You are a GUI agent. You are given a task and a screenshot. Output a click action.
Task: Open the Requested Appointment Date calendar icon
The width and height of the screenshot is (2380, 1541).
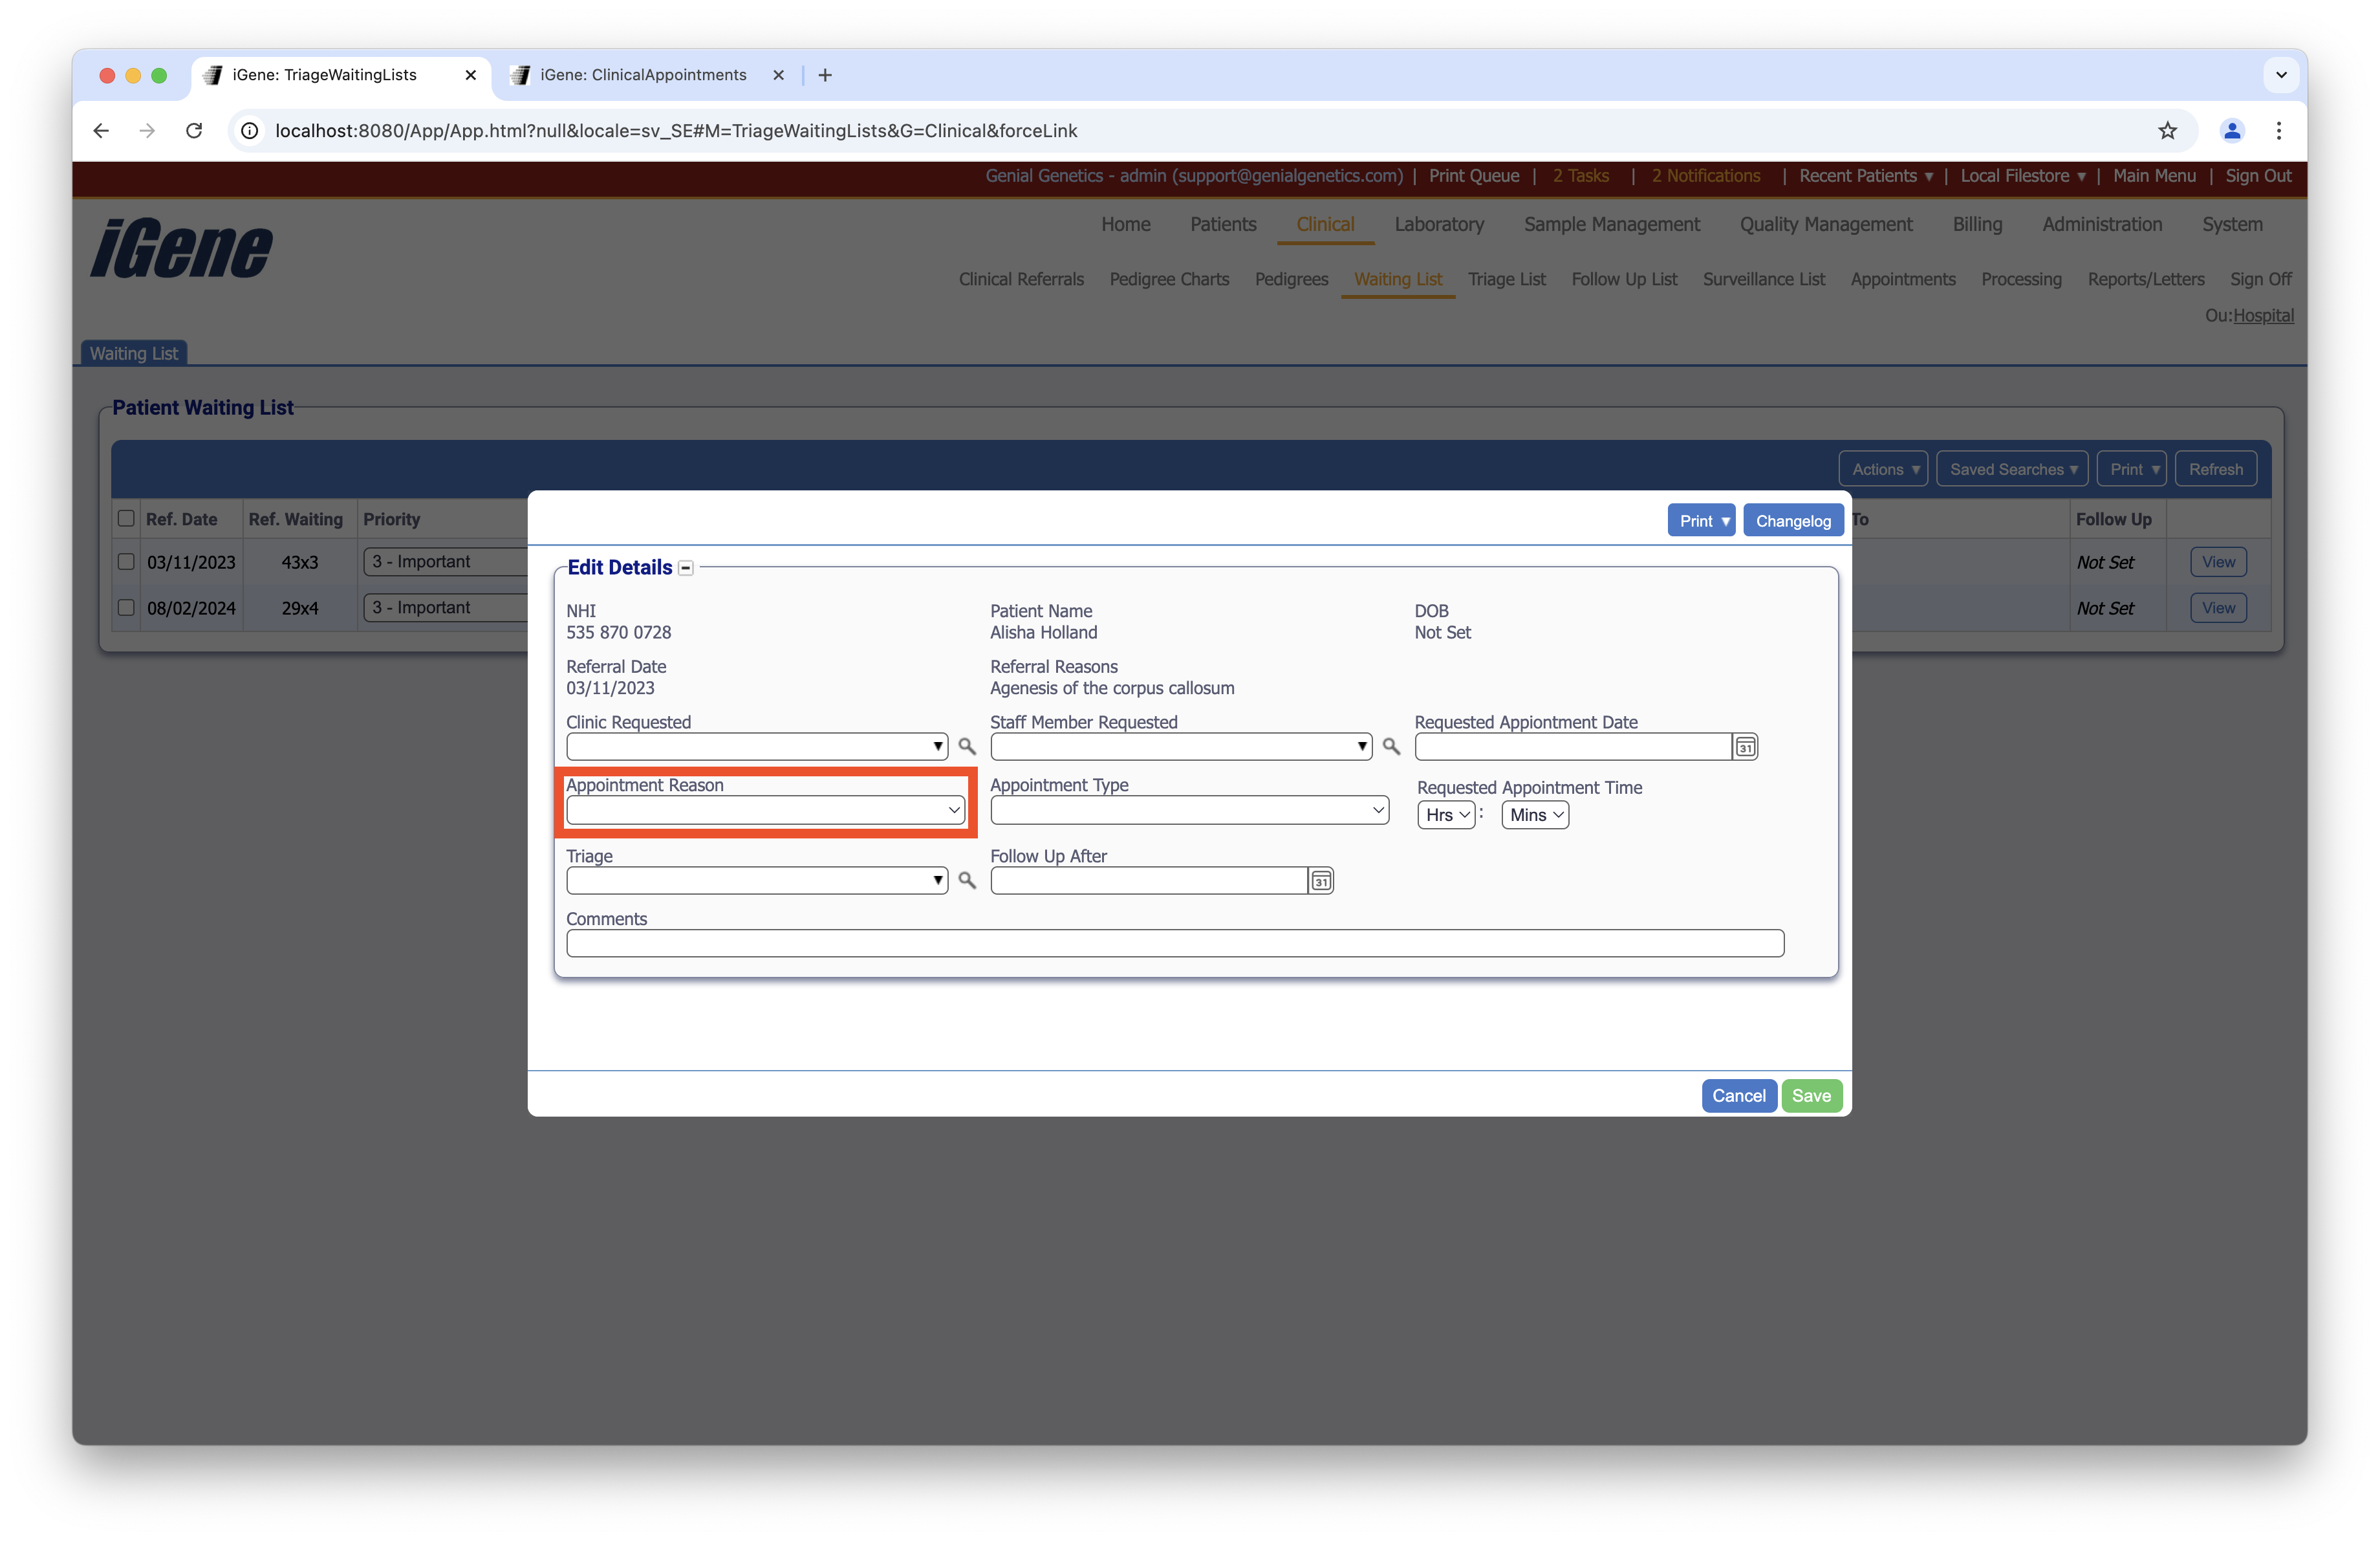(x=1745, y=747)
